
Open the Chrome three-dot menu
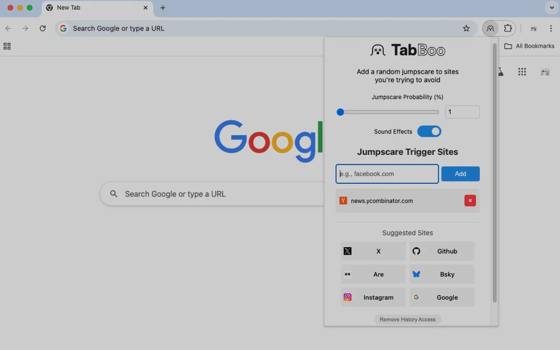(x=551, y=28)
